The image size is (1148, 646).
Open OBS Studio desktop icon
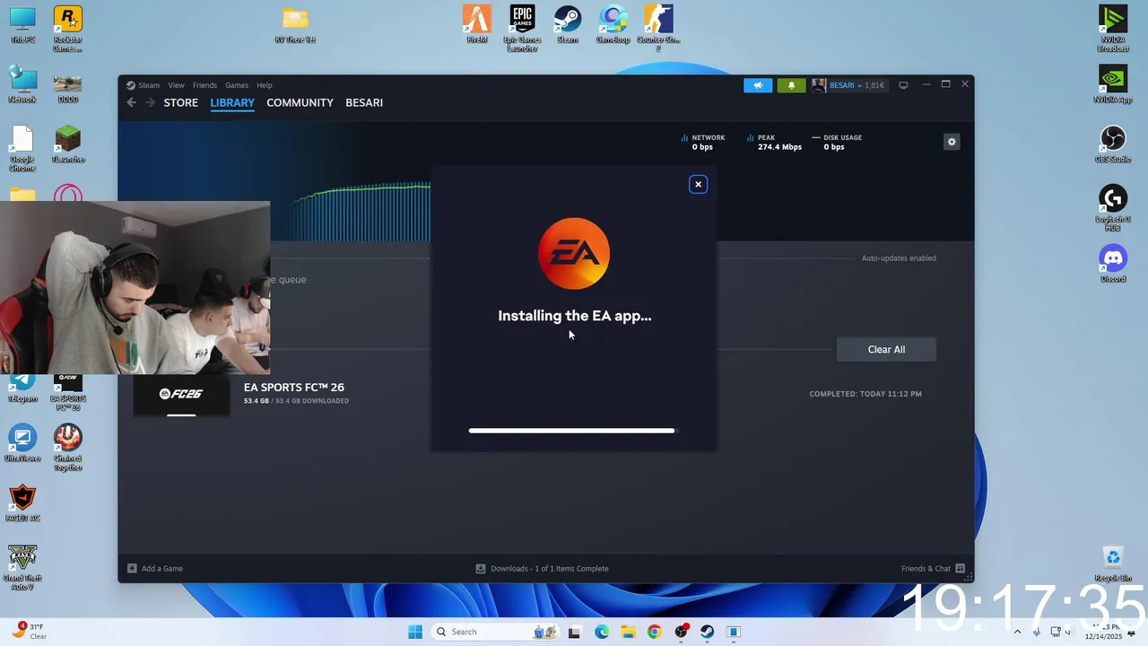pyautogui.click(x=1113, y=144)
